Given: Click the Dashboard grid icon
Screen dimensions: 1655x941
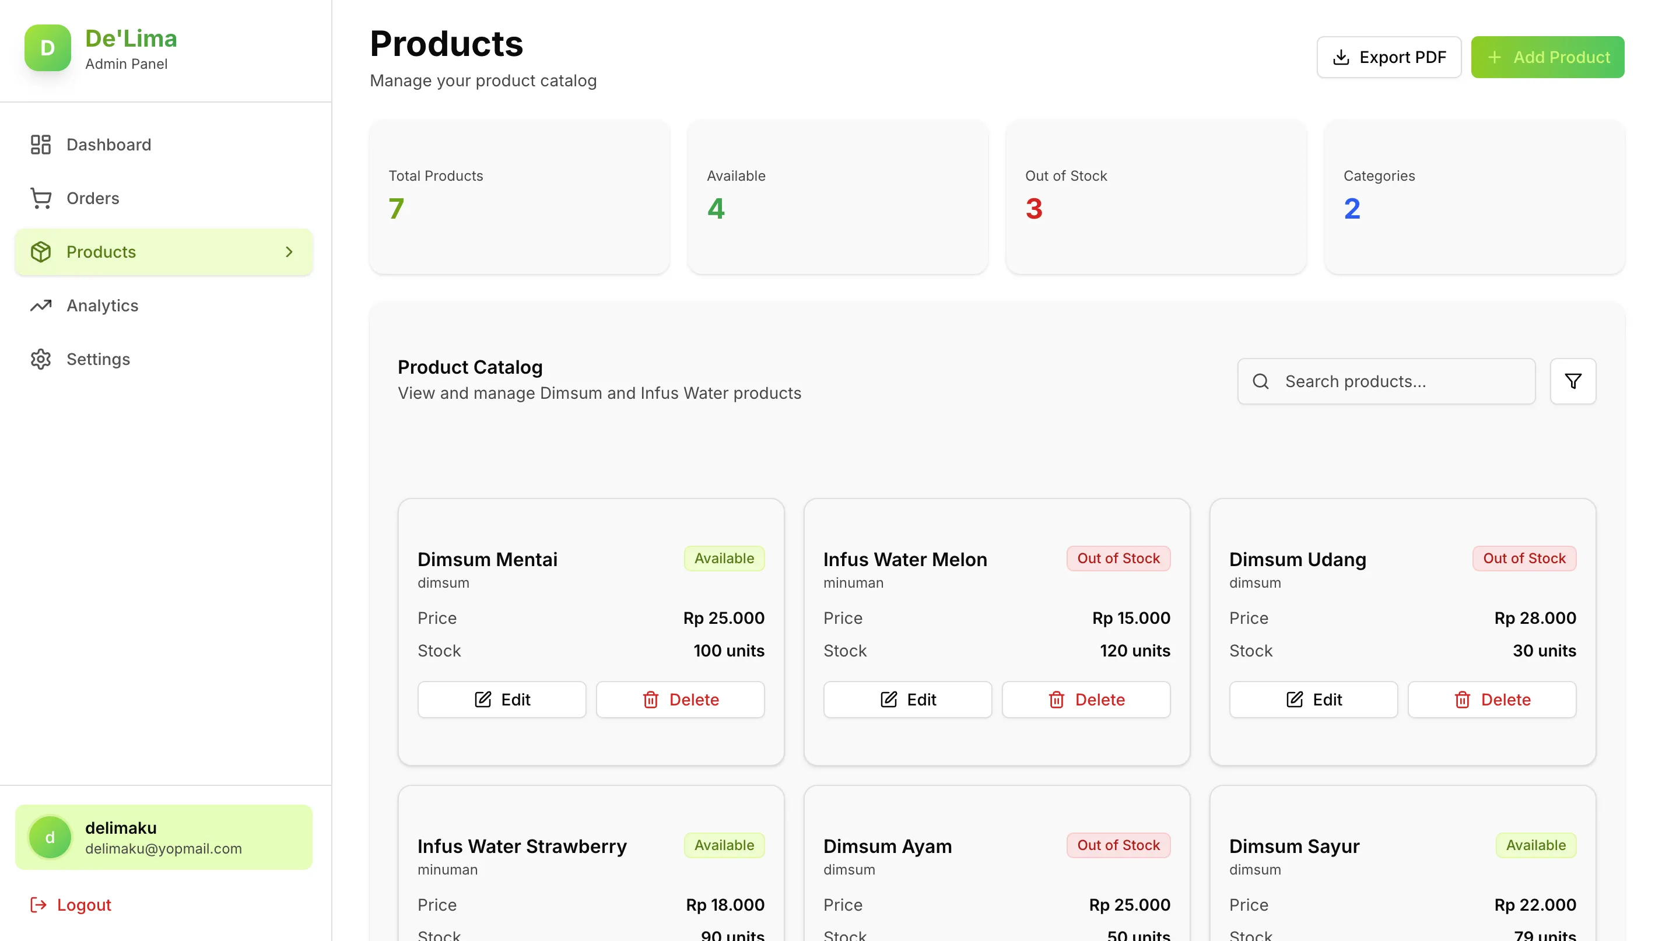Looking at the screenshot, I should click(41, 145).
